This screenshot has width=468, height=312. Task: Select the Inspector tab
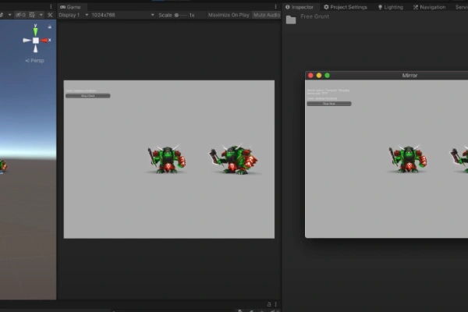pyautogui.click(x=300, y=7)
